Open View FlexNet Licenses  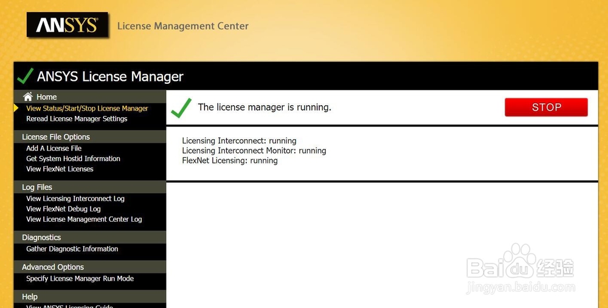coord(60,169)
